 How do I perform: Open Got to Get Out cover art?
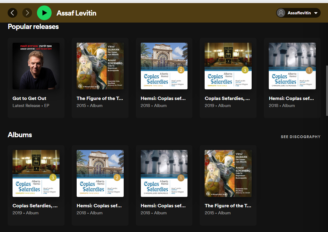[x=36, y=66]
